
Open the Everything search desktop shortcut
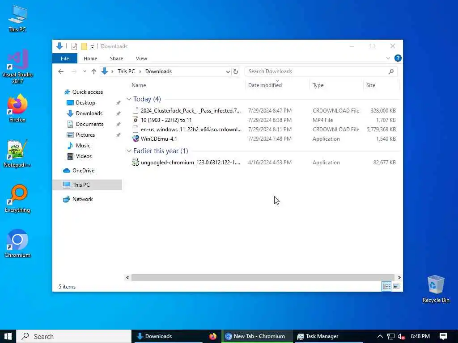coord(17,199)
